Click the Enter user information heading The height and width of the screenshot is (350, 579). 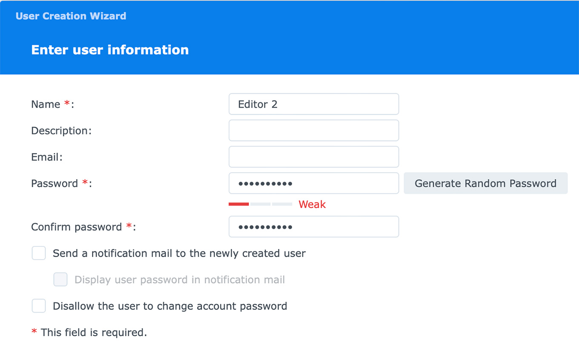click(x=110, y=50)
